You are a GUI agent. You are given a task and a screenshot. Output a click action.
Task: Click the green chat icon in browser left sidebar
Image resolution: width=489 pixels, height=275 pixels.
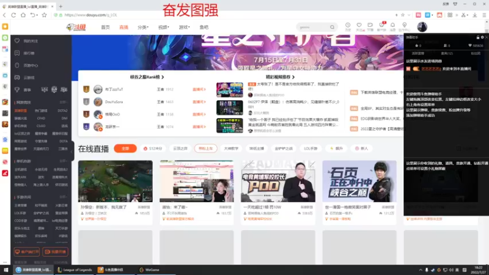point(5,38)
